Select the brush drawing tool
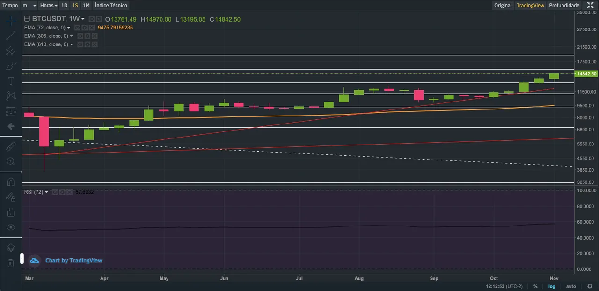The width and height of the screenshot is (599, 291). [x=11, y=66]
